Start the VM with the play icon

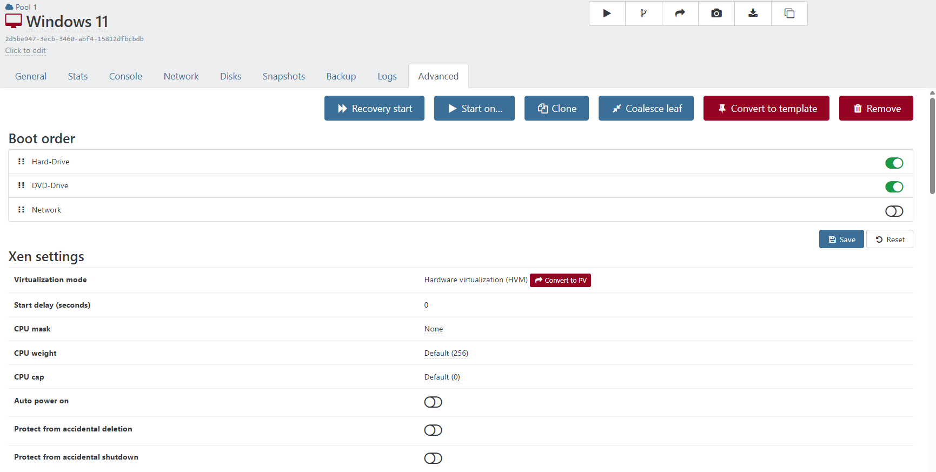point(607,14)
